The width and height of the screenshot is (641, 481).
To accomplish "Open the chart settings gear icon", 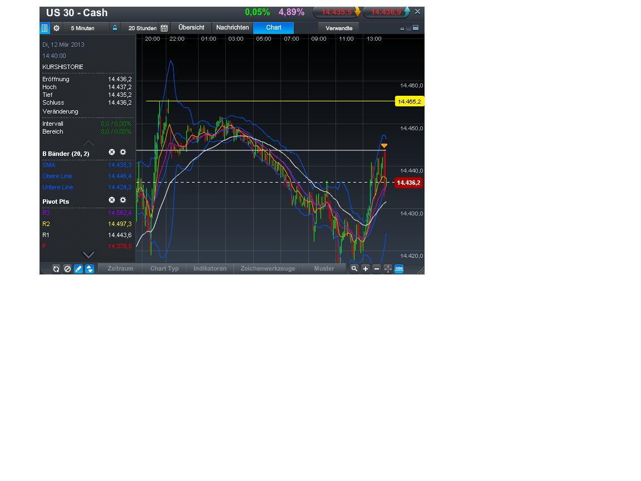I will [x=56, y=27].
